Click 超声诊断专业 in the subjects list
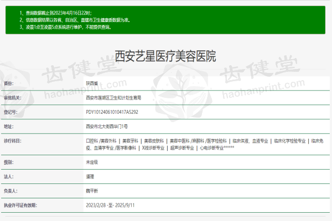 tap(182, 148)
